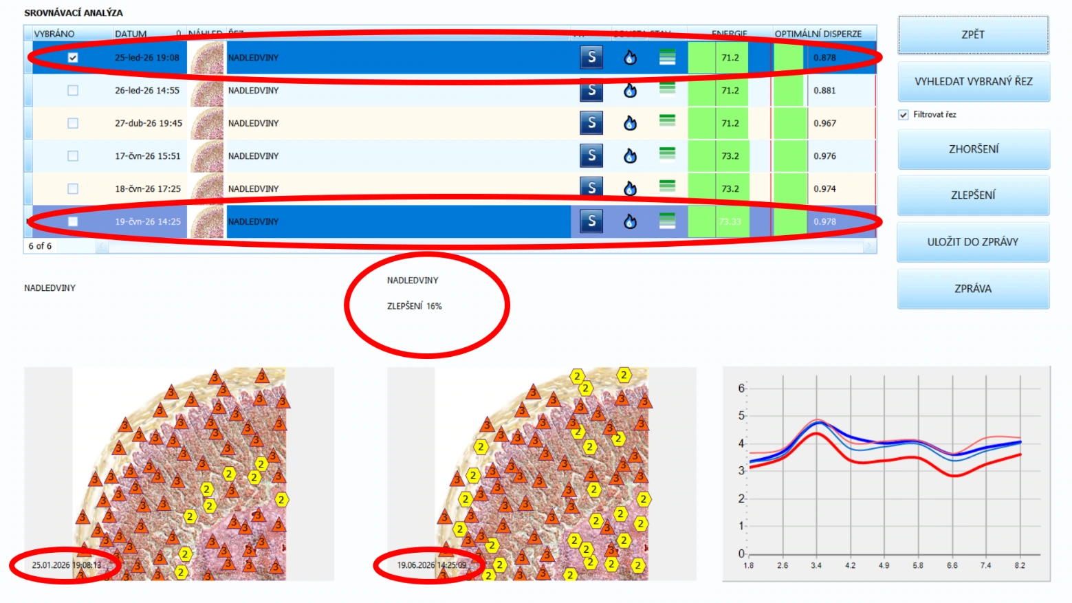This screenshot has height=603, width=1072.
Task: Click the flame icon in 19-čvn-26 row
Action: (630, 221)
